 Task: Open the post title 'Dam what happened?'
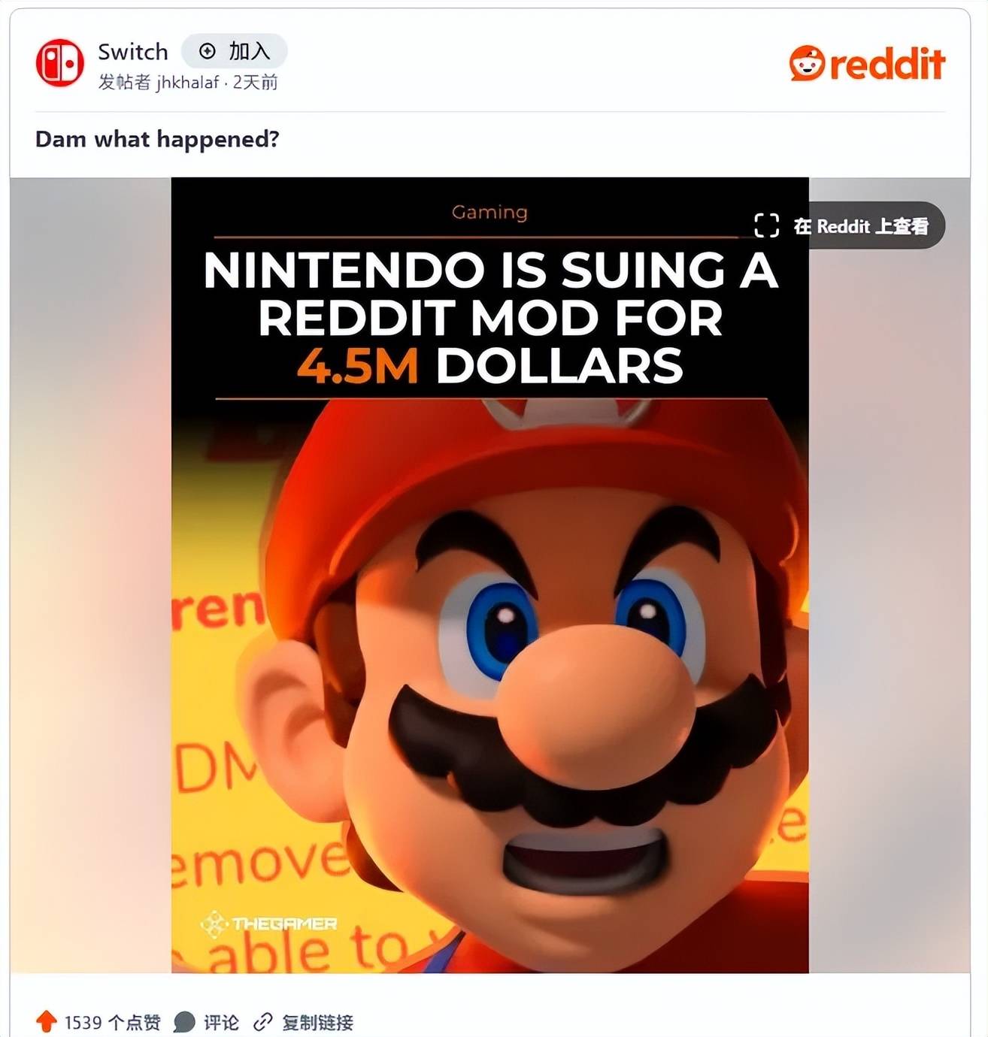pyautogui.click(x=157, y=140)
